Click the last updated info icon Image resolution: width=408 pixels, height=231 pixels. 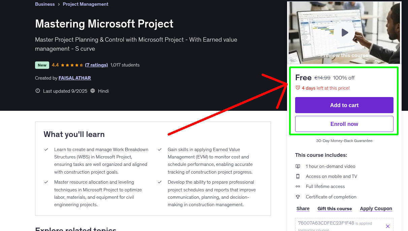(x=38, y=91)
